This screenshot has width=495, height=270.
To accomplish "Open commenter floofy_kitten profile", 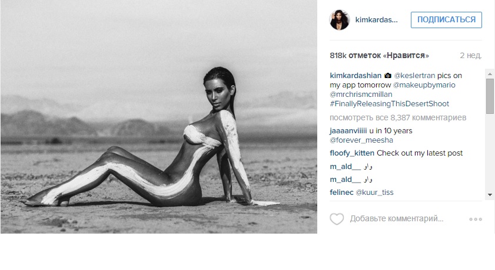I will click(x=352, y=153).
